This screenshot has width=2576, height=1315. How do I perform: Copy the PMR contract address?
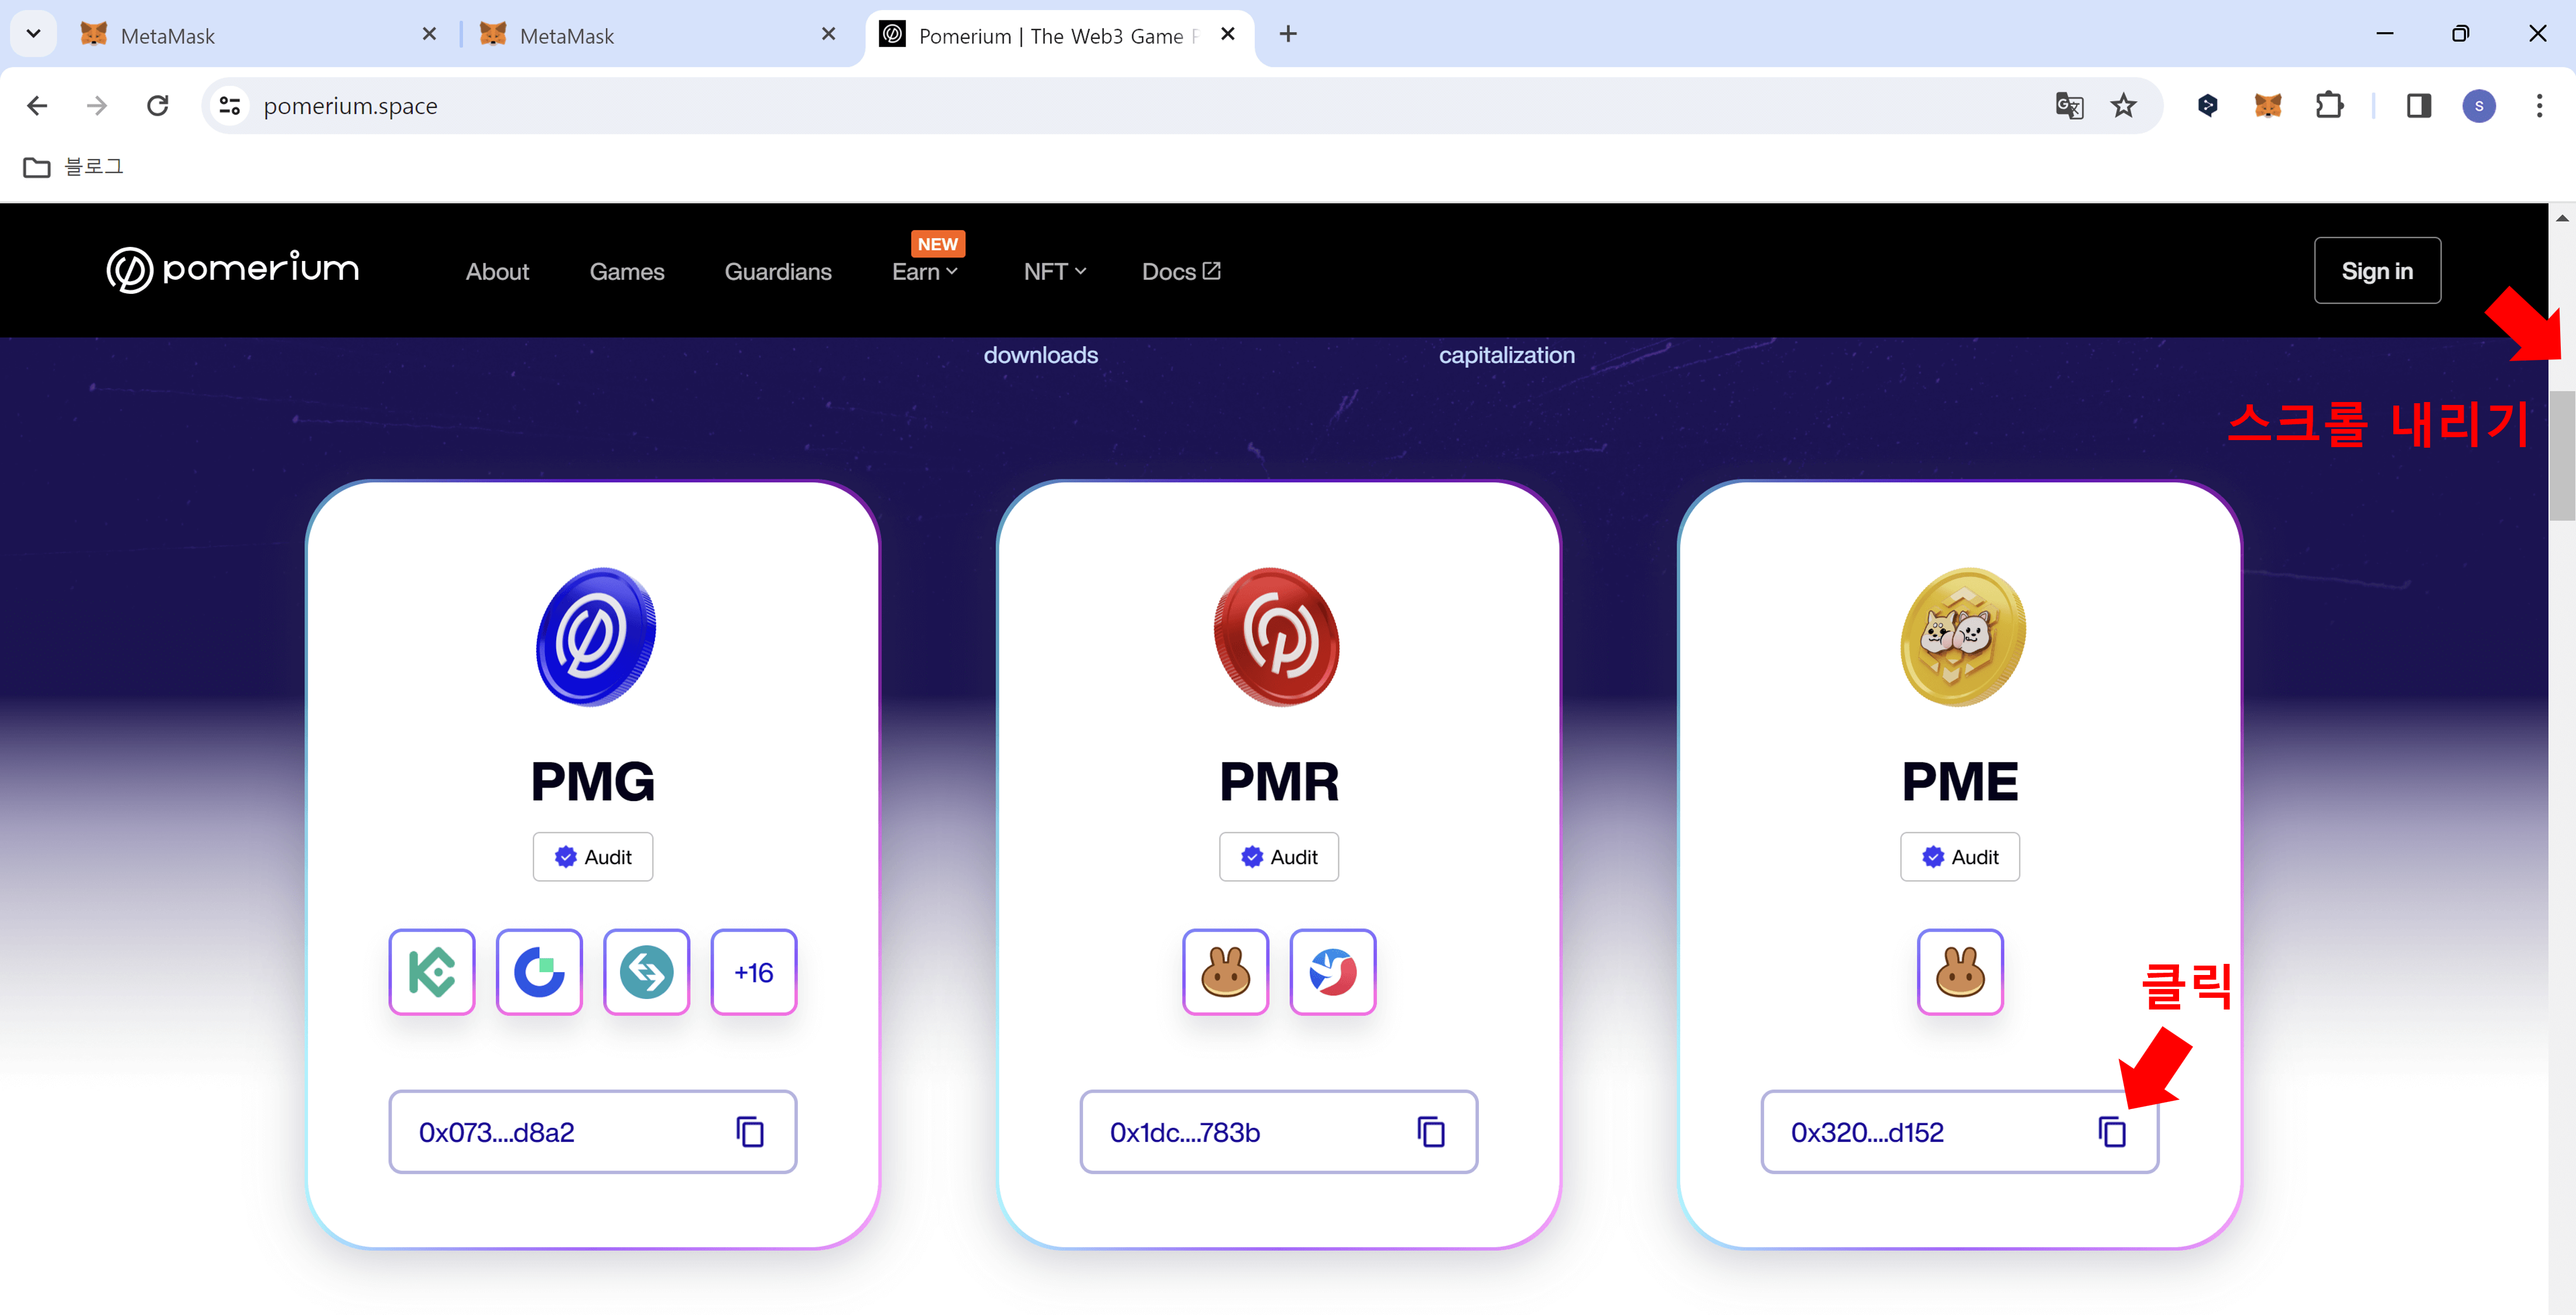pos(1430,1132)
